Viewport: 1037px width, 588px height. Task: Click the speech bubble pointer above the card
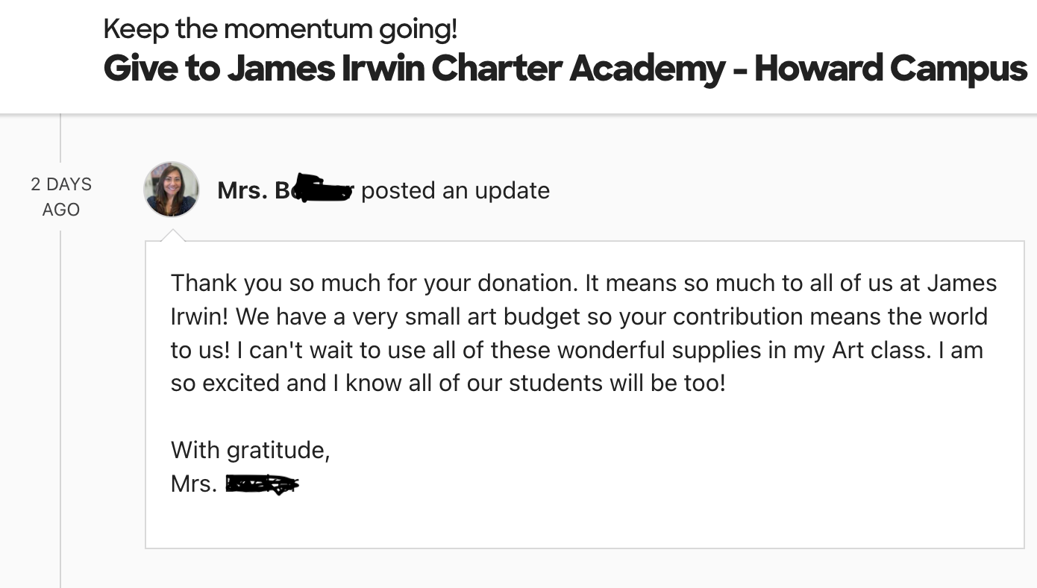173,236
